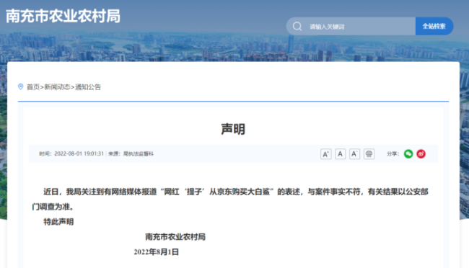The width and height of the screenshot is (469, 268).
Task: Click the 分享 label
Action: coord(393,154)
